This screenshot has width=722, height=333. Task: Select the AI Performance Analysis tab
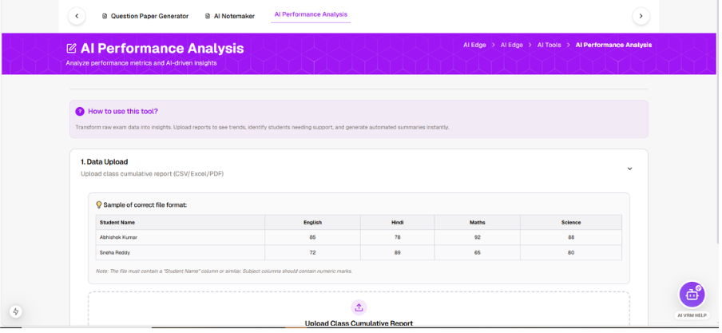point(311,14)
